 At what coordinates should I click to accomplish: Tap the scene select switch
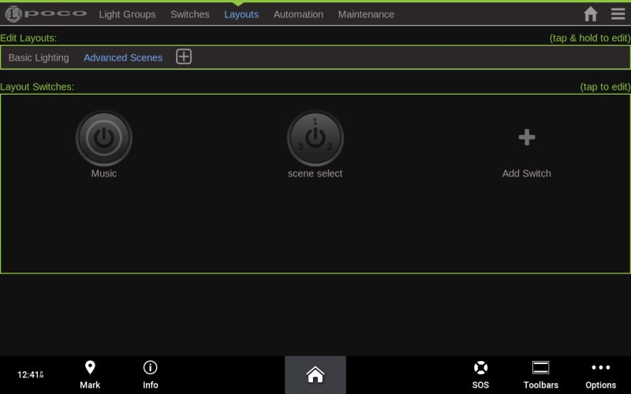click(x=315, y=139)
